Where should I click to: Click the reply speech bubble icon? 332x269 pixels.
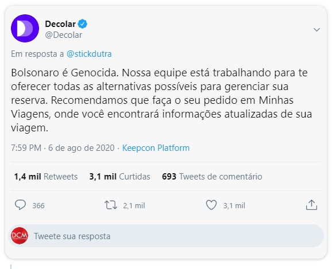click(x=20, y=205)
